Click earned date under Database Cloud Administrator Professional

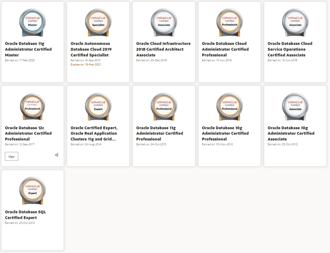[217, 60]
